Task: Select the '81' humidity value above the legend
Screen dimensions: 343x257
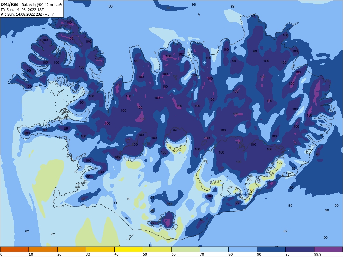Action: [x=151, y=245]
